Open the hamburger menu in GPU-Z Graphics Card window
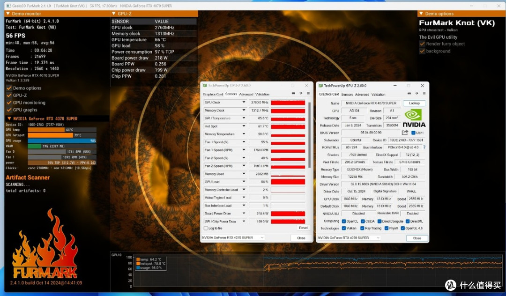This screenshot has width=506, height=296. coord(424,94)
